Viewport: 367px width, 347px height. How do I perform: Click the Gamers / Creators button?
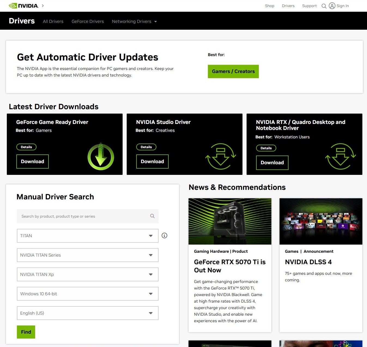pos(233,71)
